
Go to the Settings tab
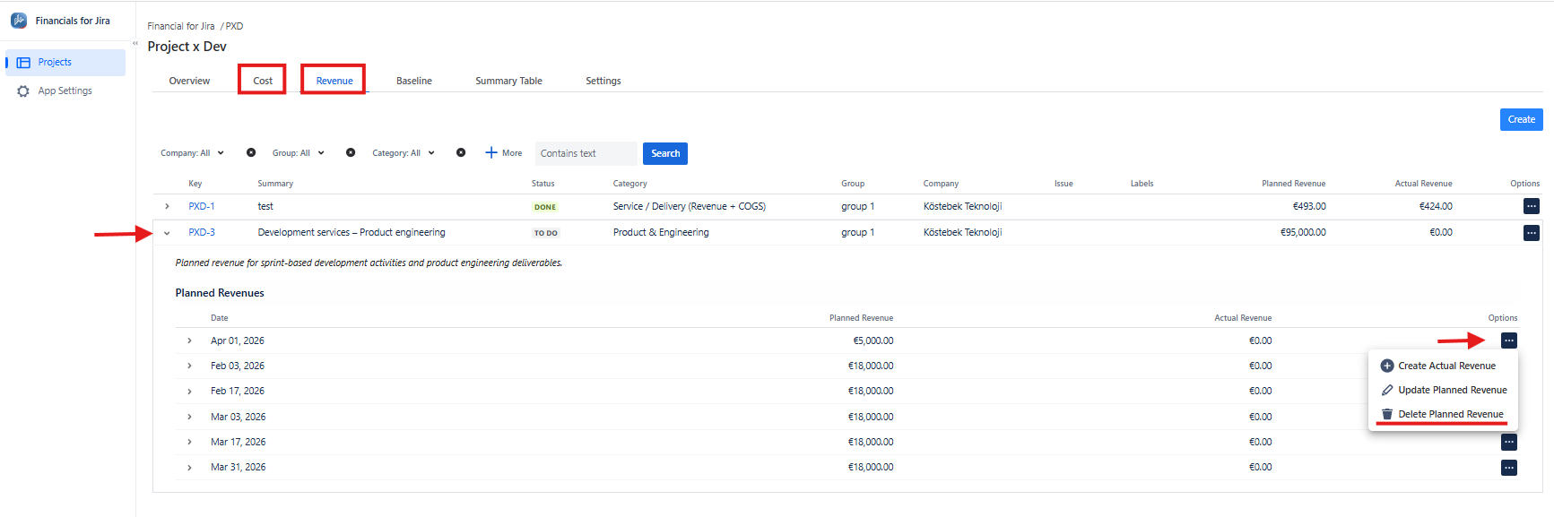pos(603,81)
